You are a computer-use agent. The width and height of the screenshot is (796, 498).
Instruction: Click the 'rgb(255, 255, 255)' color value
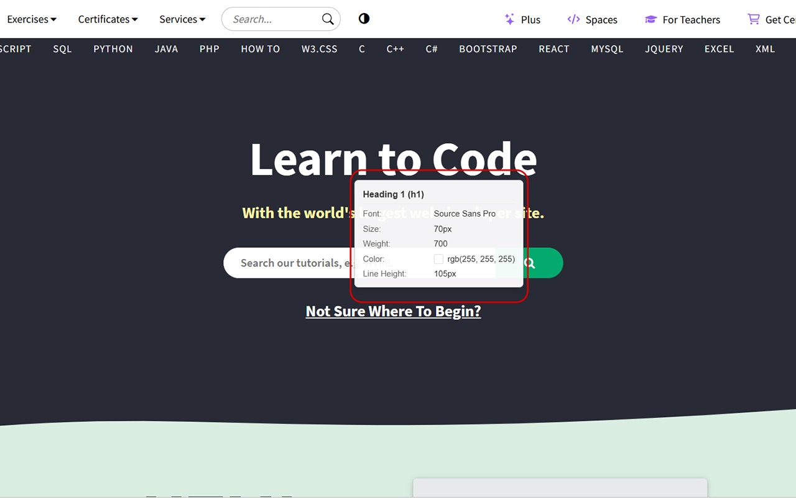tap(481, 259)
